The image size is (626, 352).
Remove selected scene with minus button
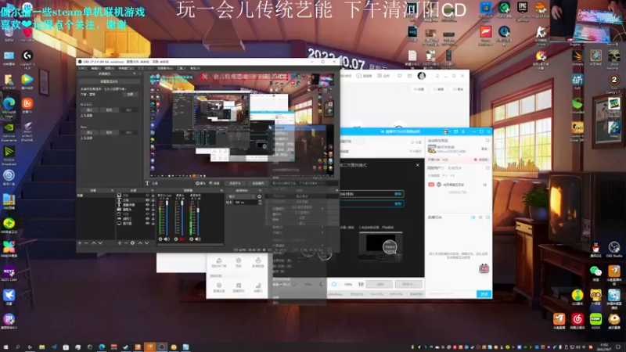86,242
